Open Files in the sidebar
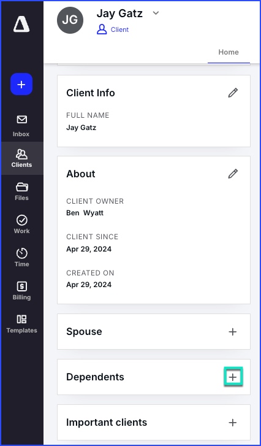 [x=21, y=191]
